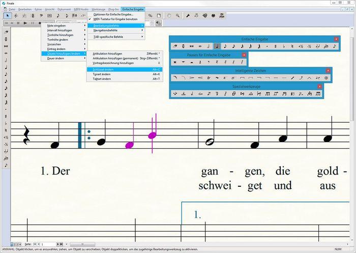
Task: Expand 'Note eingeben' submenu
Action: click(64, 25)
